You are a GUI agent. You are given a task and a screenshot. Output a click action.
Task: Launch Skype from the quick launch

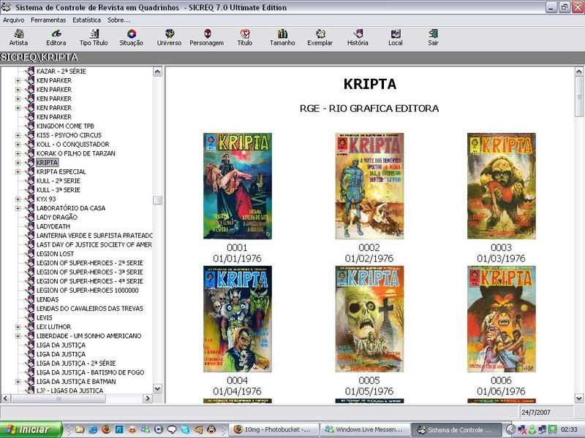pyautogui.click(x=186, y=429)
